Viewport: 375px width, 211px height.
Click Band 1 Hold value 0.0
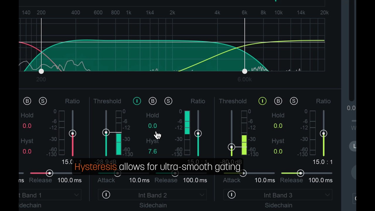point(27,126)
